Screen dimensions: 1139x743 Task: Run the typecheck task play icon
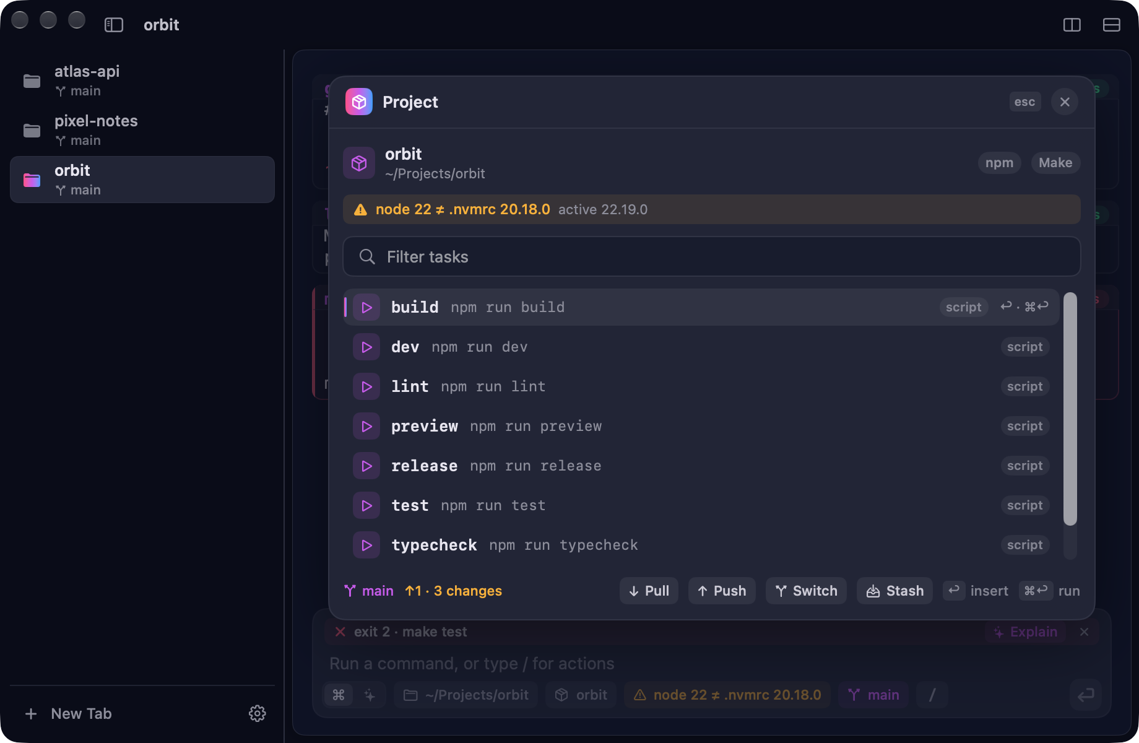click(366, 545)
